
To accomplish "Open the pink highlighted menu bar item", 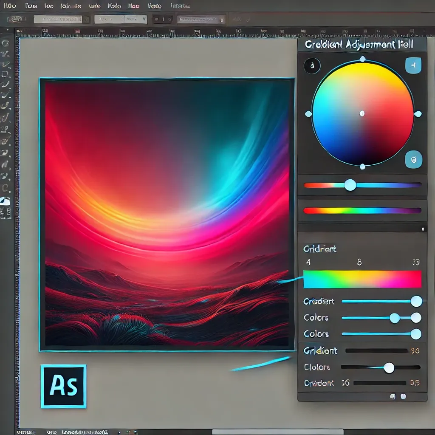I will pos(134,6).
